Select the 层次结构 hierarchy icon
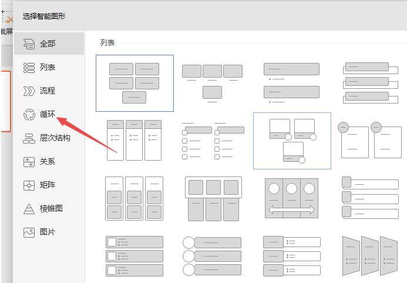The width and height of the screenshot is (407, 283). pos(29,138)
